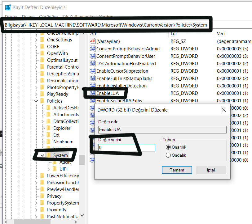The image size is (252, 224).
Task: Expand the Parental Controls tree node
Action: coord(36,67)
